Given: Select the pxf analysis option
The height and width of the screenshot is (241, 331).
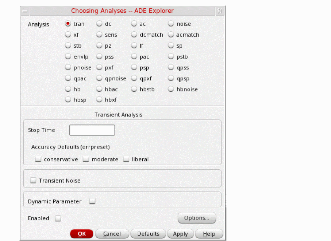Looking at the screenshot, I should [x=99, y=67].
